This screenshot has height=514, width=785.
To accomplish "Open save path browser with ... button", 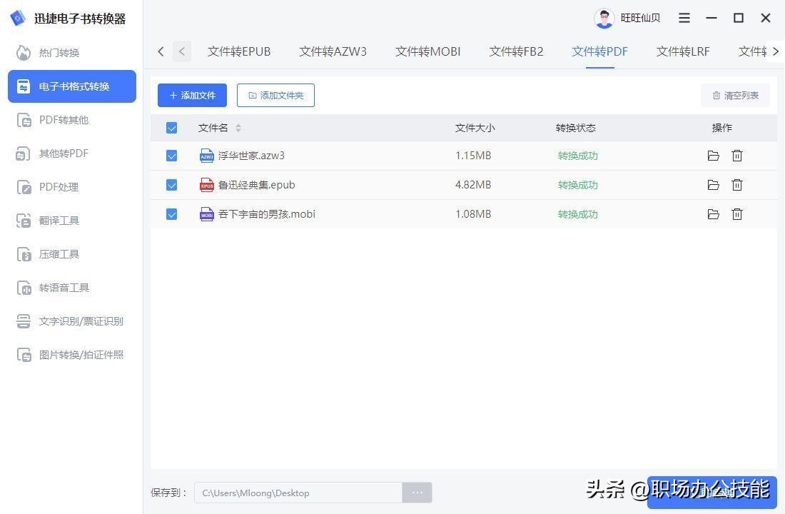I will 417,493.
